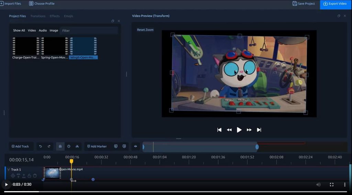Center the timeline on the playhead icon
The height and width of the screenshot is (195, 352).
pyautogui.click(x=135, y=146)
